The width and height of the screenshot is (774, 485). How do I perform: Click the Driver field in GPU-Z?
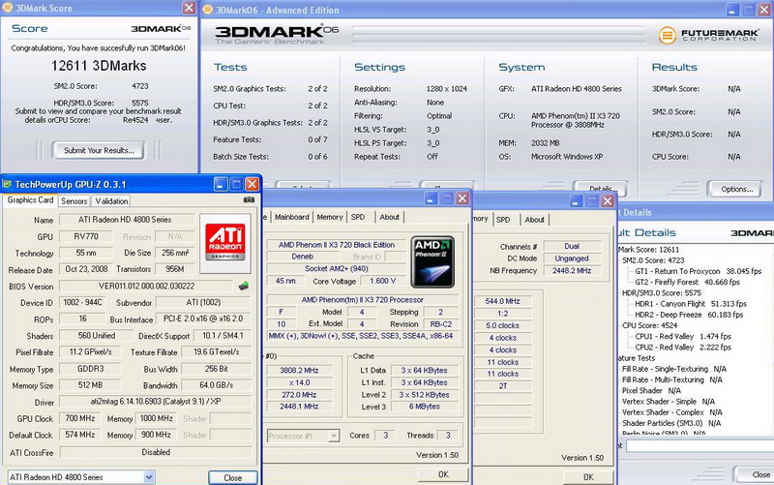156,402
